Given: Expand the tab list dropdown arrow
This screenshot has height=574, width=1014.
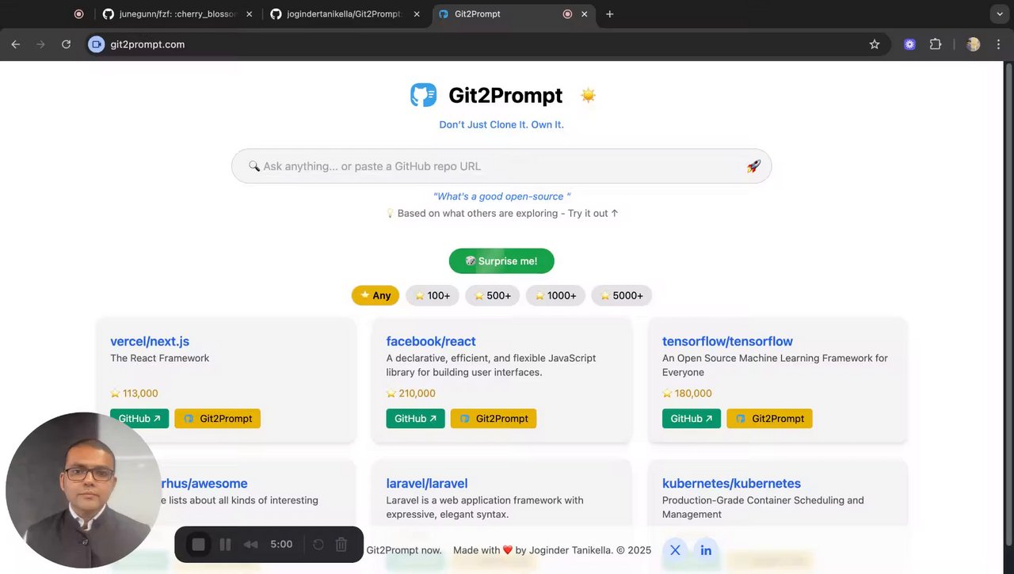Looking at the screenshot, I should [999, 14].
